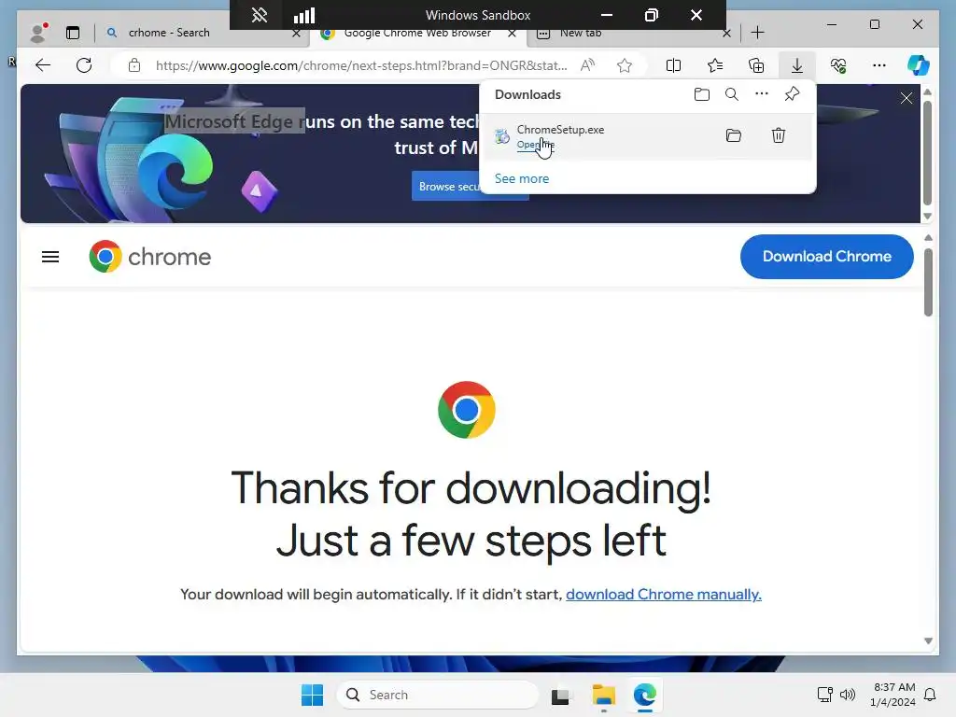The width and height of the screenshot is (956, 717).
Task: Click the Windows Sandbox unpin icon
Action: [x=260, y=15]
